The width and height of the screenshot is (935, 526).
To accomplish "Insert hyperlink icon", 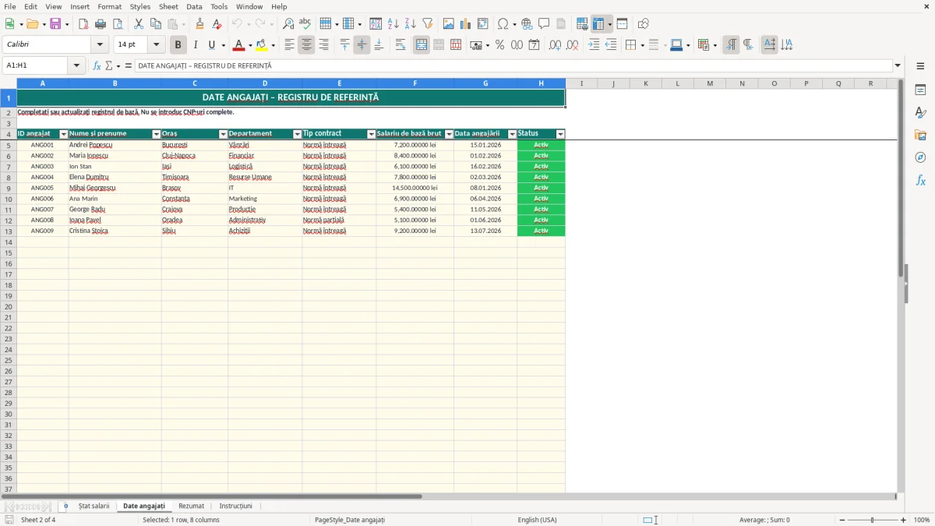I will coord(527,24).
